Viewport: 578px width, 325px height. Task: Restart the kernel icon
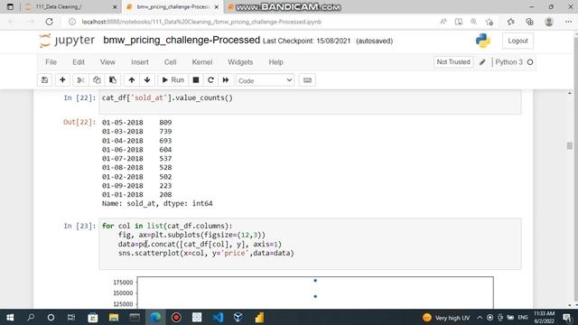pos(210,80)
